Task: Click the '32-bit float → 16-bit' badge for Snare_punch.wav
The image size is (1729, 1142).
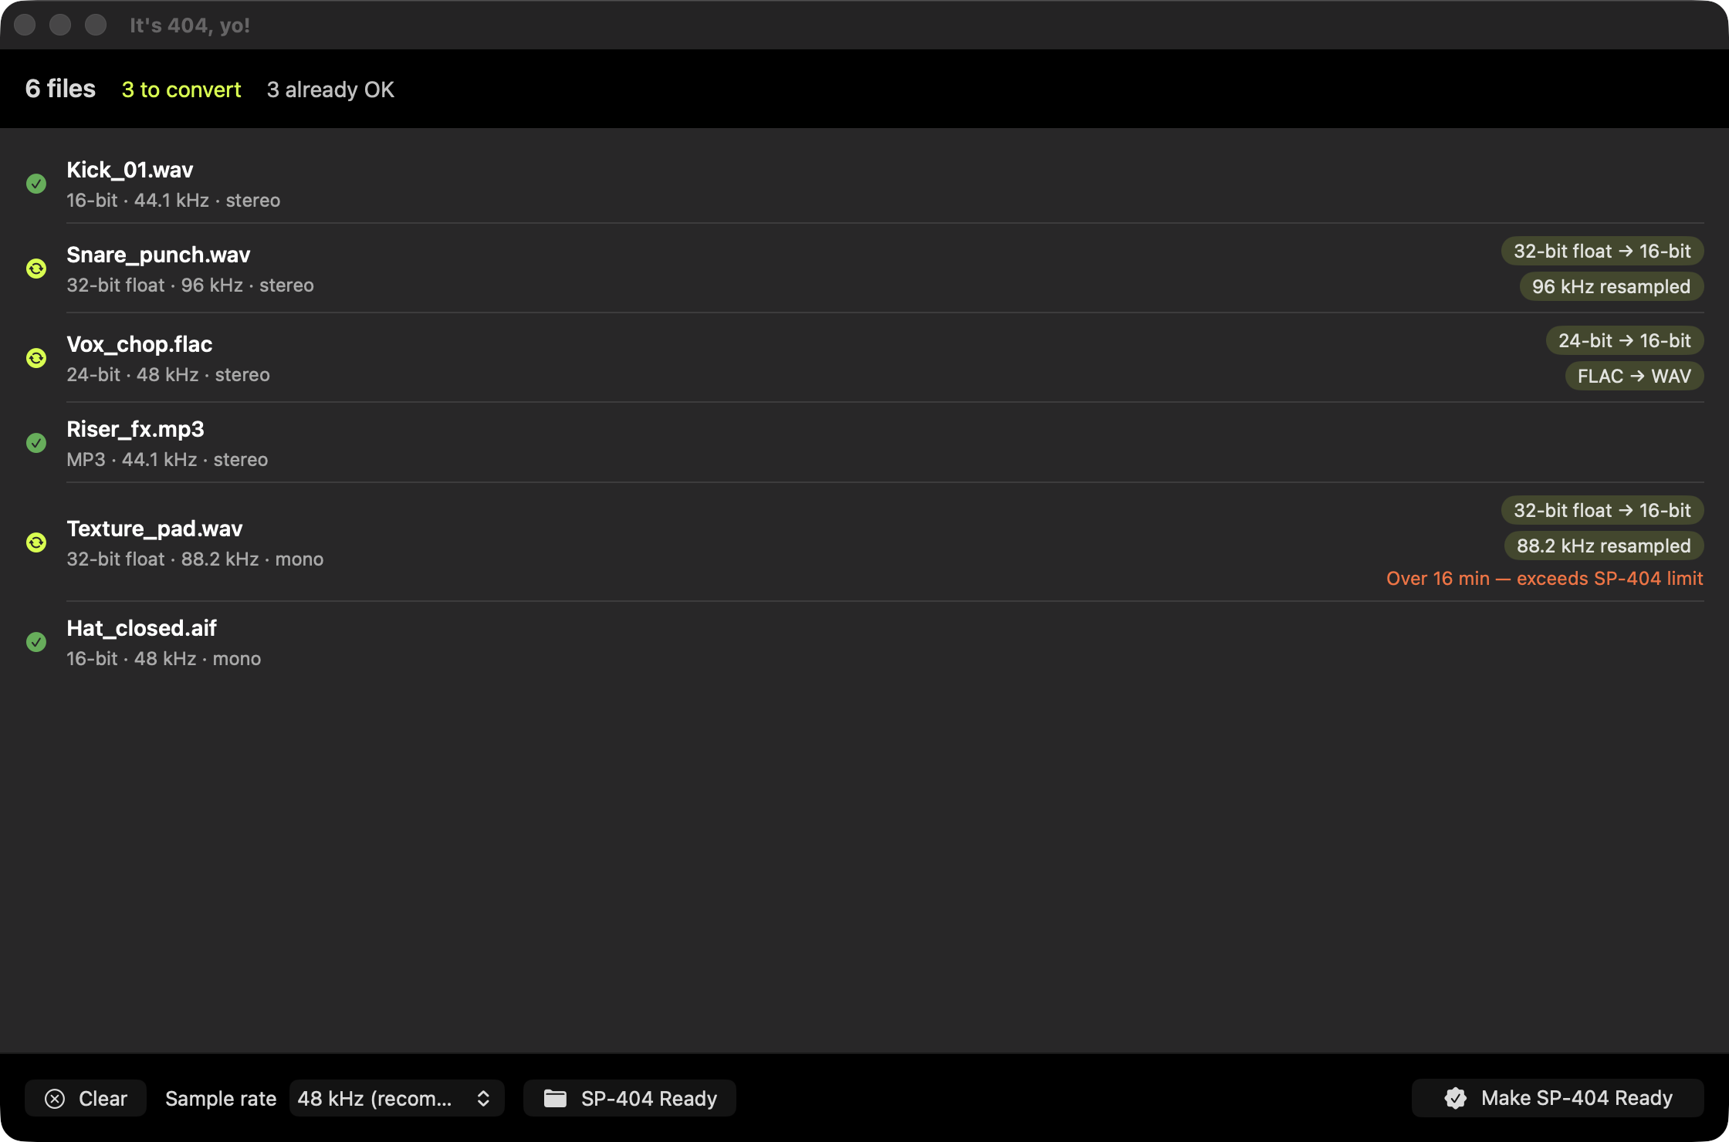Action: [1602, 251]
